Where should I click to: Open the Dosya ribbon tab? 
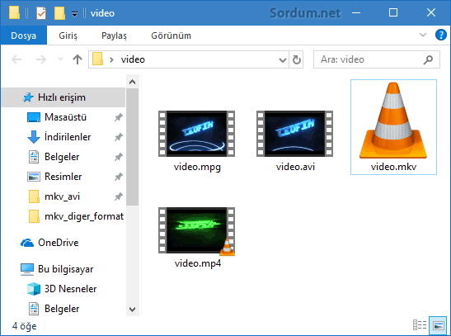click(24, 35)
